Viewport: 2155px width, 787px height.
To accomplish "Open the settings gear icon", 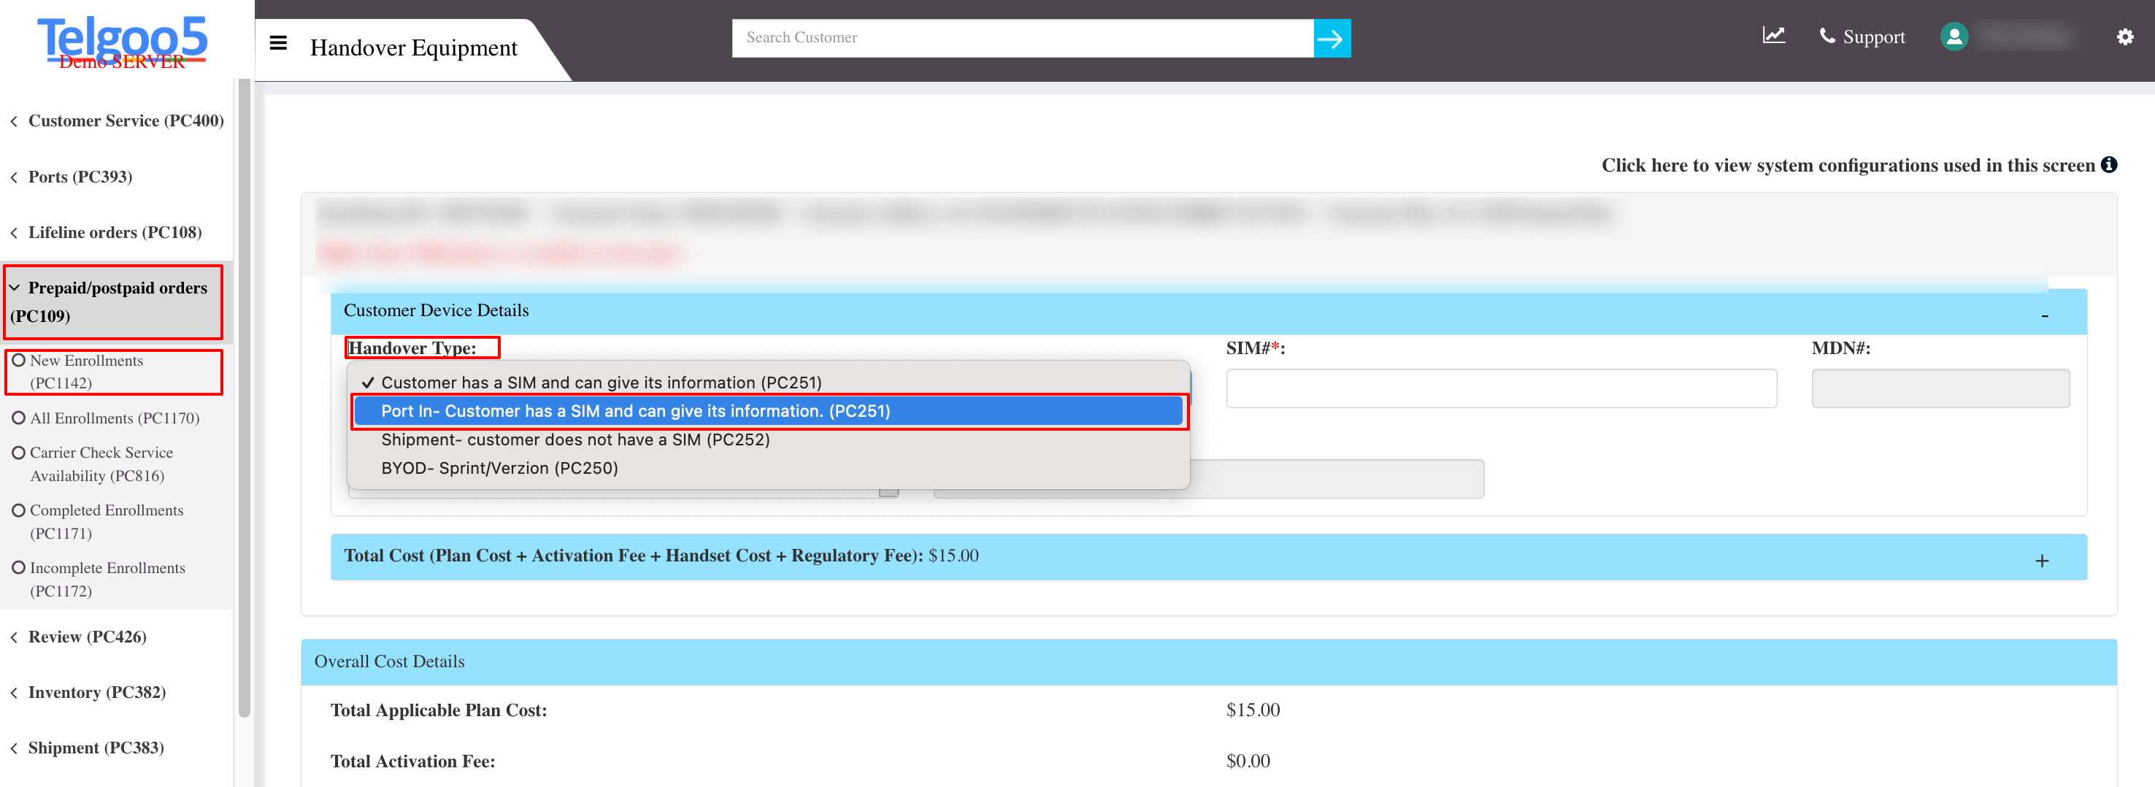I will point(2126,38).
